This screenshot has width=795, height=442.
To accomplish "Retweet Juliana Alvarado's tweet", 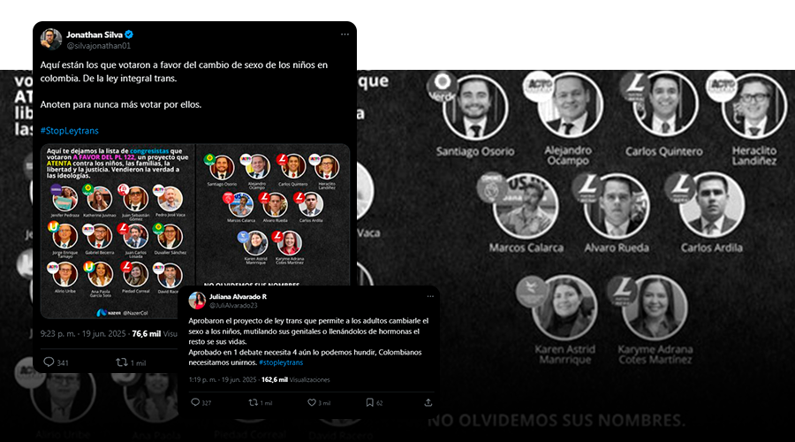I will [x=253, y=402].
